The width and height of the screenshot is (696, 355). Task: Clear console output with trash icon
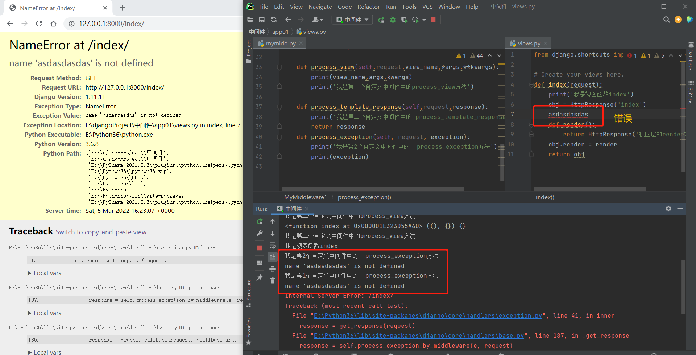(x=273, y=280)
